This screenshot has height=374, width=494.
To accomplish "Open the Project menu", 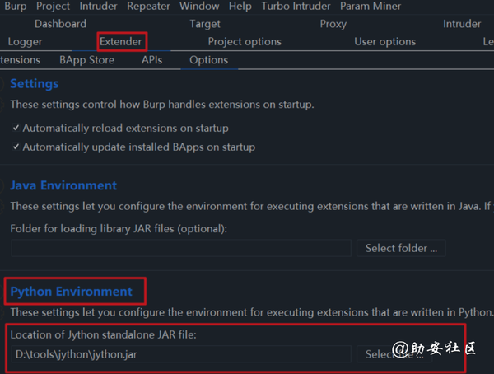I will (53, 6).
